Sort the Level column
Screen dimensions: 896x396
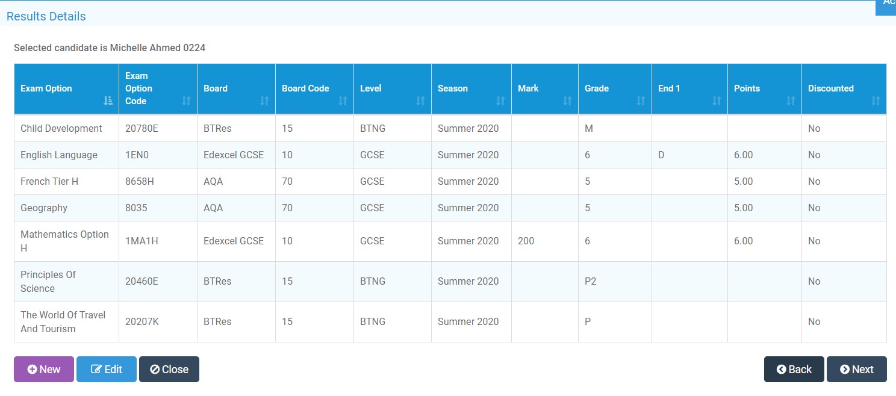click(x=422, y=101)
